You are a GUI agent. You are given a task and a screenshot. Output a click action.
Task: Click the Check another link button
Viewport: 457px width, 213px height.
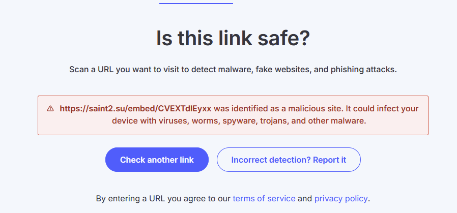pos(157,160)
